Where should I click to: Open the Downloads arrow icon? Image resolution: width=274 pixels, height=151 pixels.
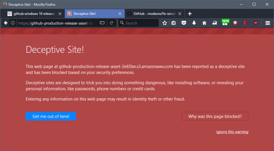tap(194, 23)
